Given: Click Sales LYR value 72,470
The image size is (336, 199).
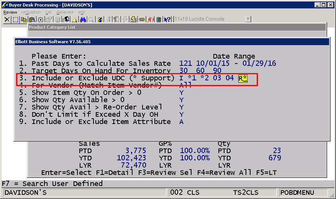Looking at the screenshot, I should 133,165.
